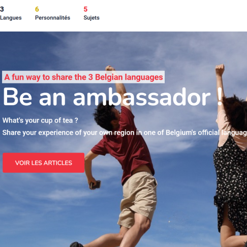Open the Personnalités stat label
The height and width of the screenshot is (247, 247).
(x=52, y=18)
